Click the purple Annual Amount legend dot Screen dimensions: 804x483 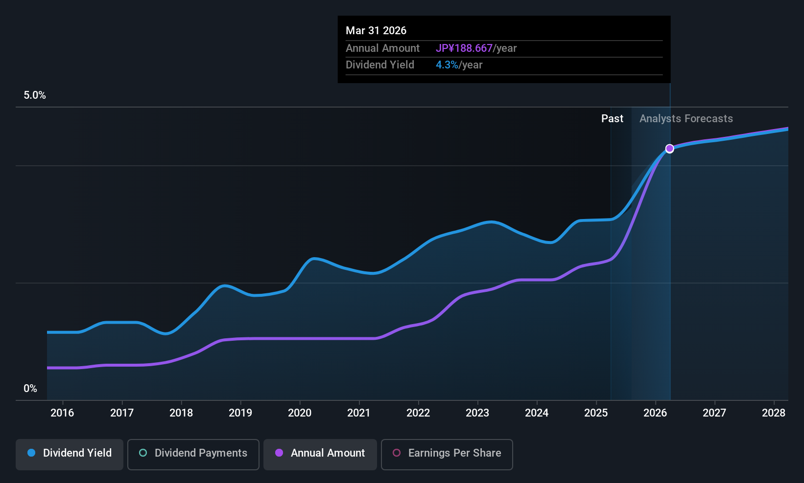coord(279,453)
